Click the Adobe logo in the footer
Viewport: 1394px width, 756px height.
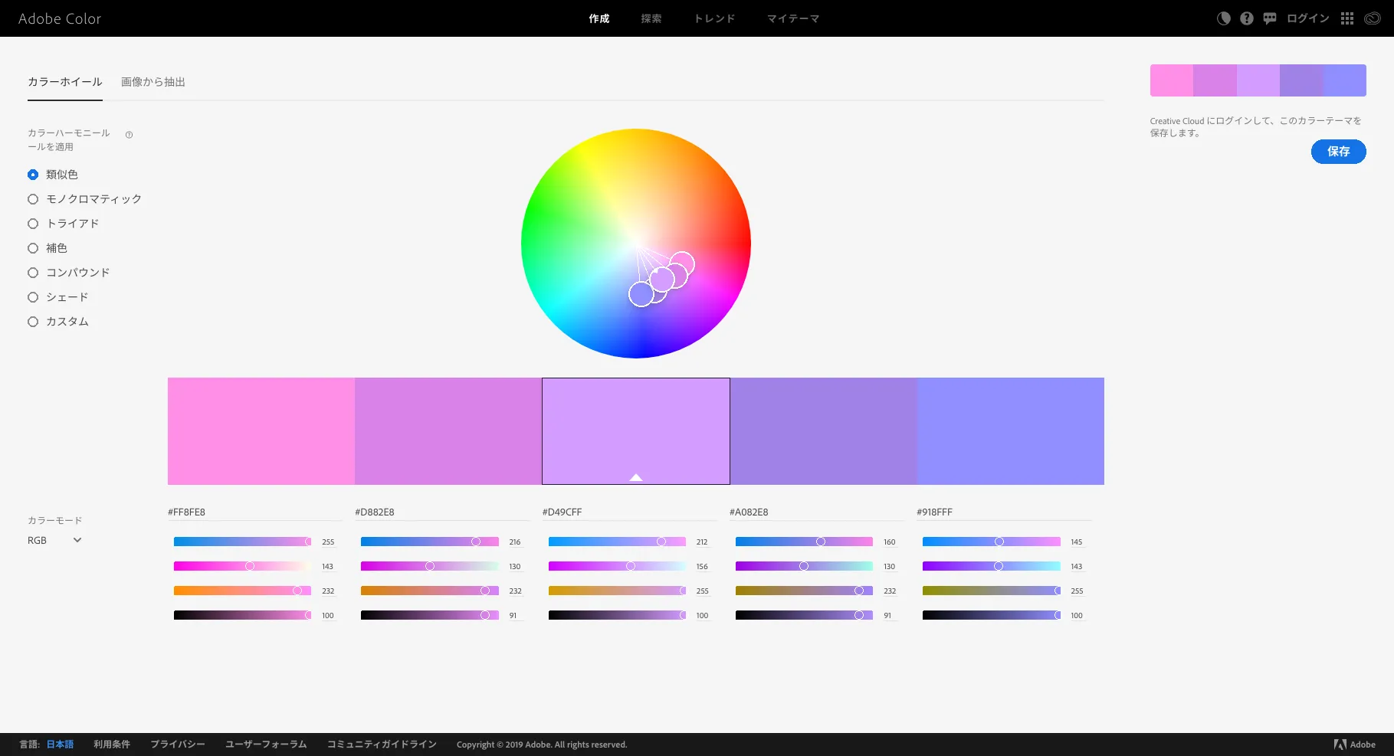pyautogui.click(x=1354, y=745)
